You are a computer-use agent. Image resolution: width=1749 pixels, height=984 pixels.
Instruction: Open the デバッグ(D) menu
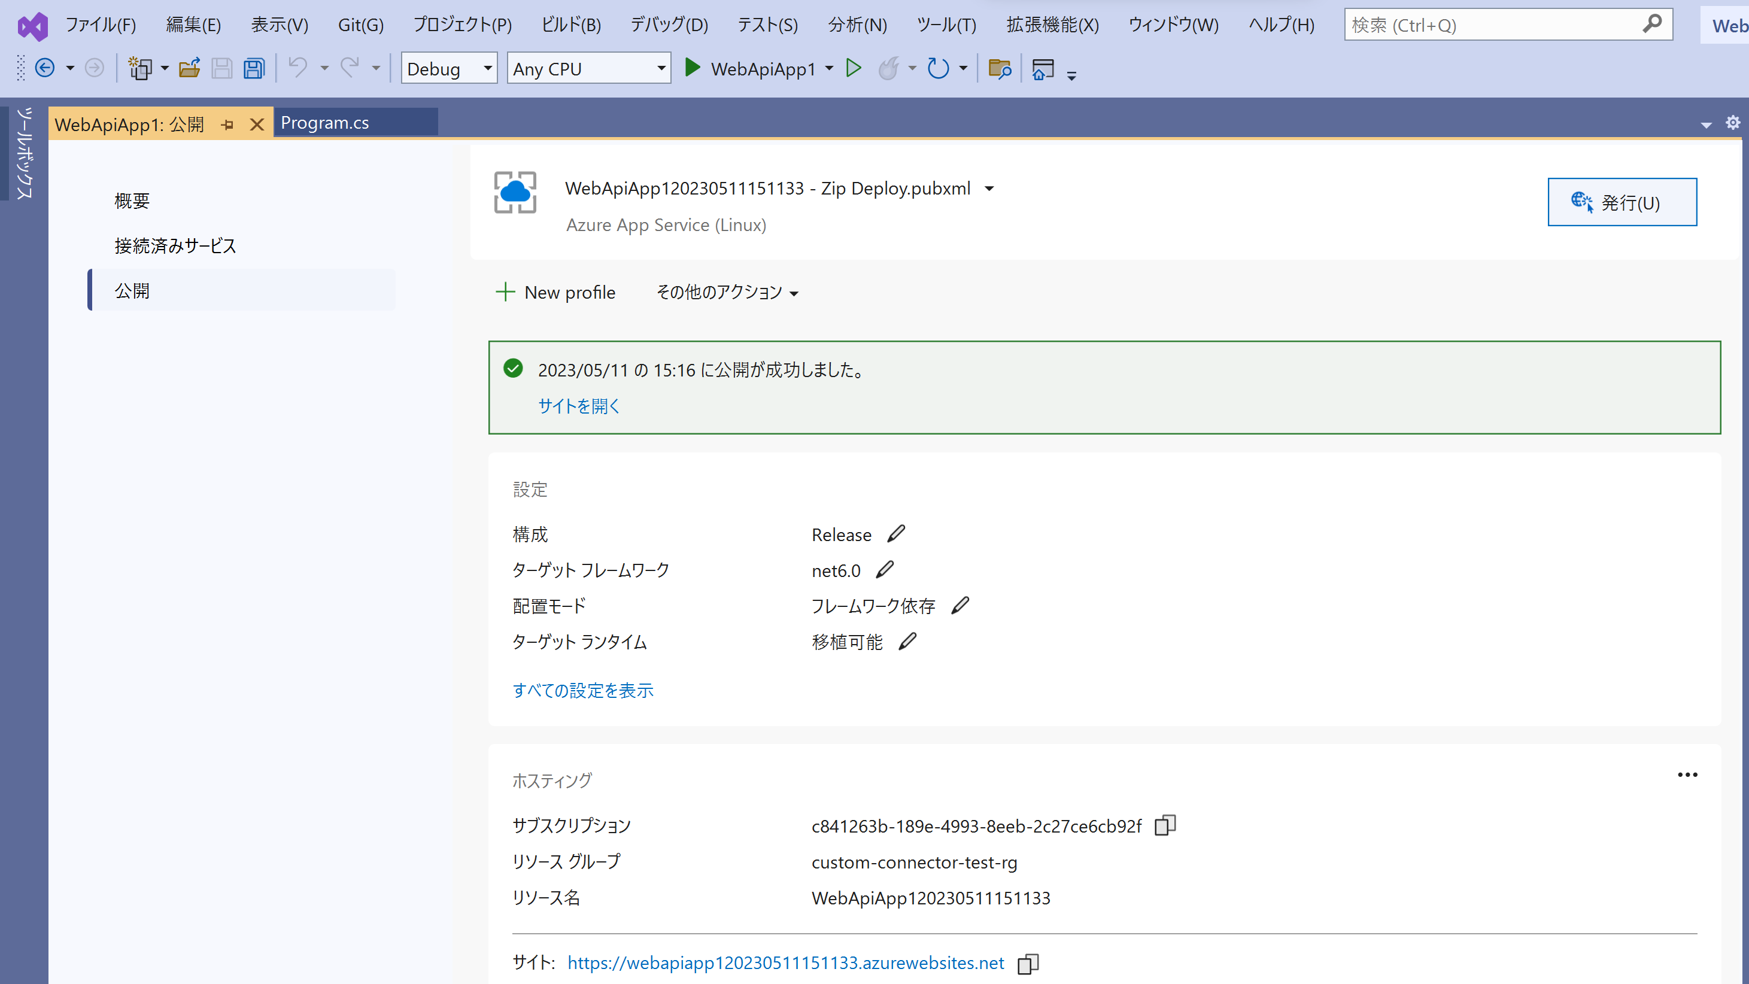669,25
